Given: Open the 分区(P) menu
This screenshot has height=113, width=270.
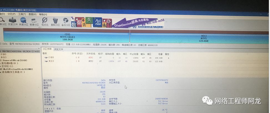Looking at the screenshot, I should pyautogui.click(x=12, y=14).
